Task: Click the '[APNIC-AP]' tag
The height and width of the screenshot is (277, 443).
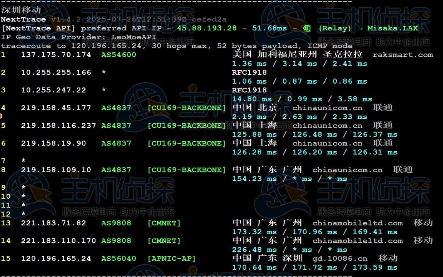Action: pos(172,259)
